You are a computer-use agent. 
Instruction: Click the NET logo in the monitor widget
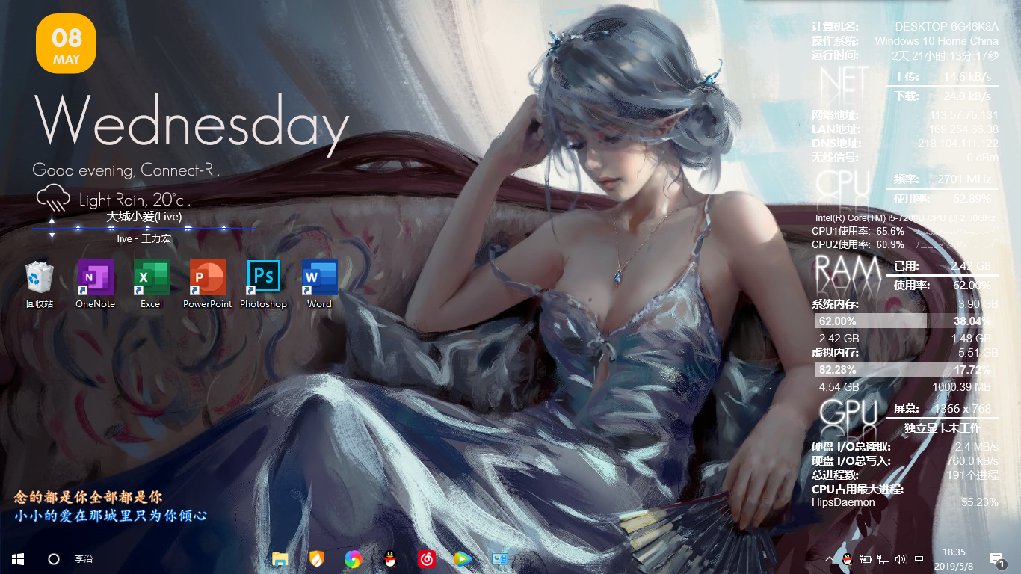point(844,83)
